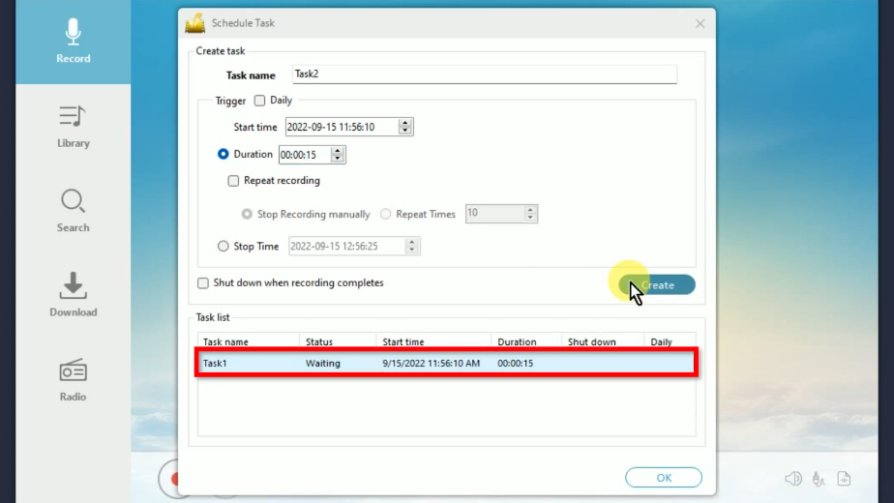
Task: Click the speaker volume icon
Action: coord(792,479)
